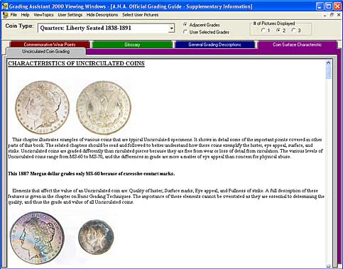This screenshot has width=343, height=269.
Task: Minimize the Grading Assistant window
Action: point(320,6)
